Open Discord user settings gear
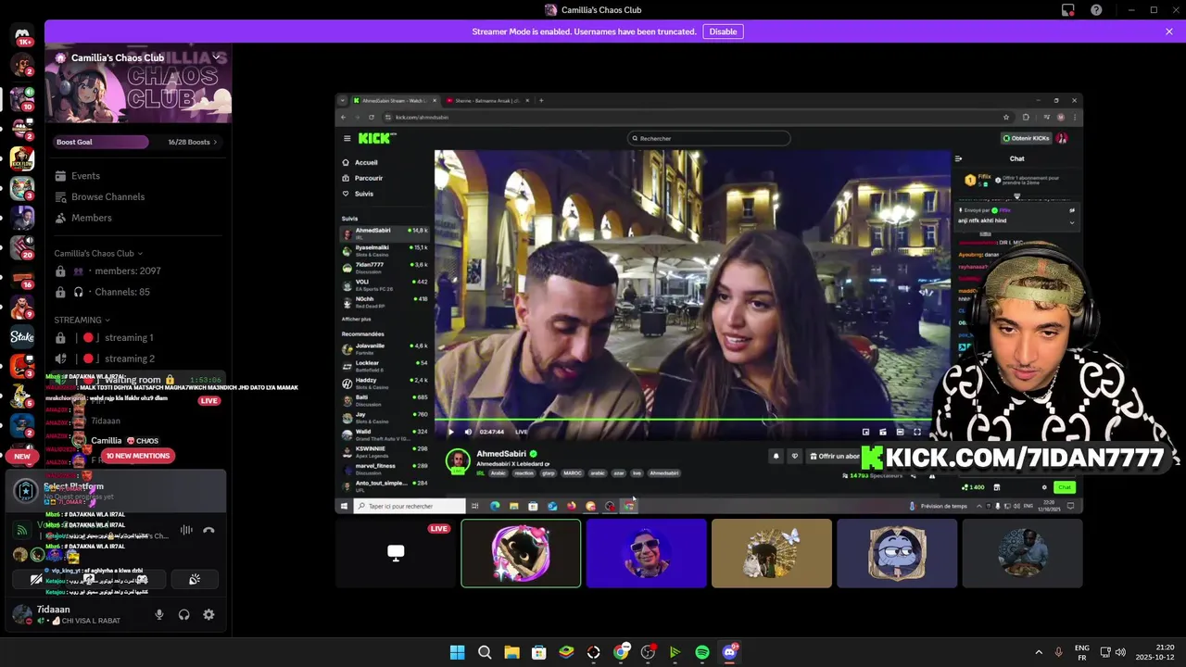 click(208, 614)
